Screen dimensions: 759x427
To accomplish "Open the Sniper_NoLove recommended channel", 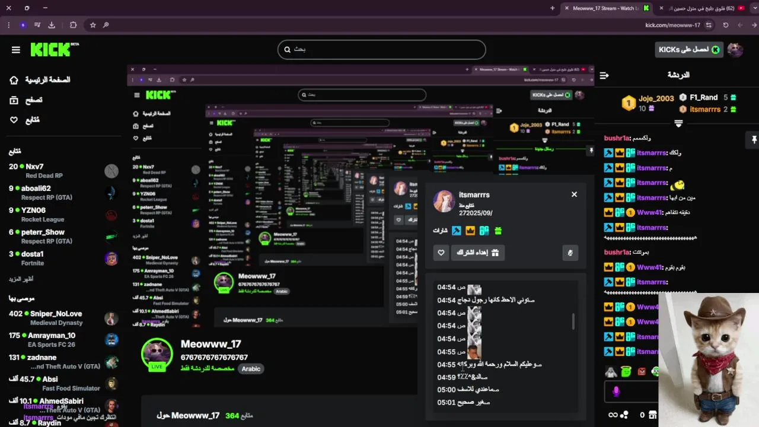I will coord(62,318).
